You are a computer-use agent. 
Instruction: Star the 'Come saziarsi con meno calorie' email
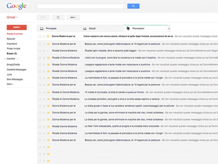click(x=44, y=36)
